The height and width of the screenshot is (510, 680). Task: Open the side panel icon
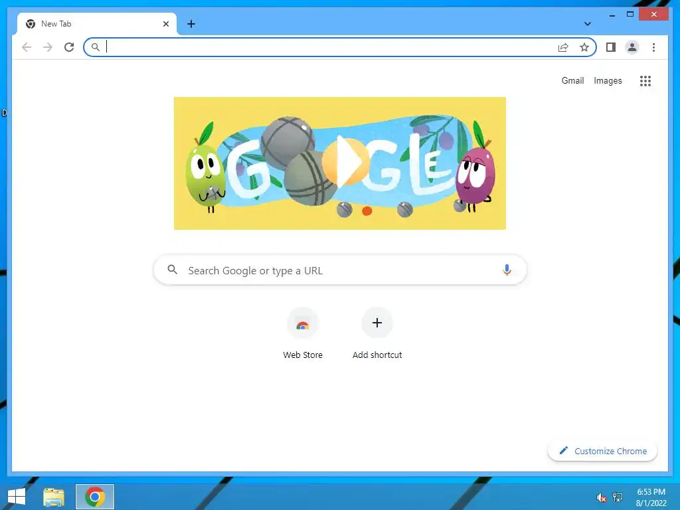point(611,47)
